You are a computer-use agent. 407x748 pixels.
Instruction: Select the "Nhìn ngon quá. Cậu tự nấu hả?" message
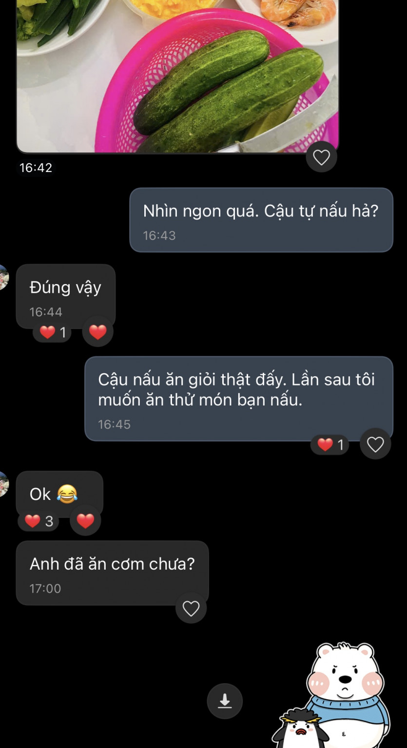point(261,220)
